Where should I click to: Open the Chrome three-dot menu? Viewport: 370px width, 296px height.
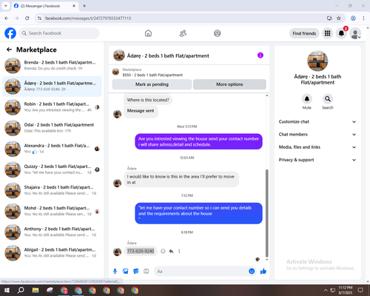click(x=363, y=18)
